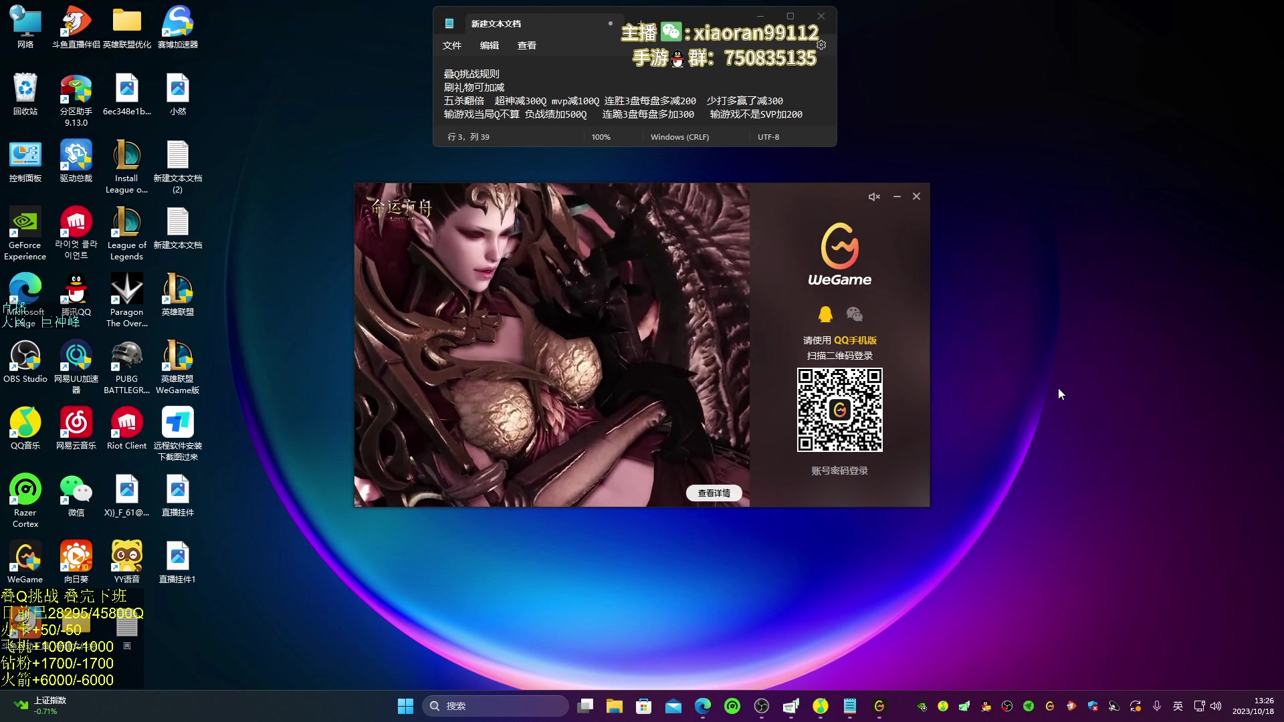Click the Lost Ark promotional banner image
Screen dimensions: 1284x722
[x=552, y=345]
